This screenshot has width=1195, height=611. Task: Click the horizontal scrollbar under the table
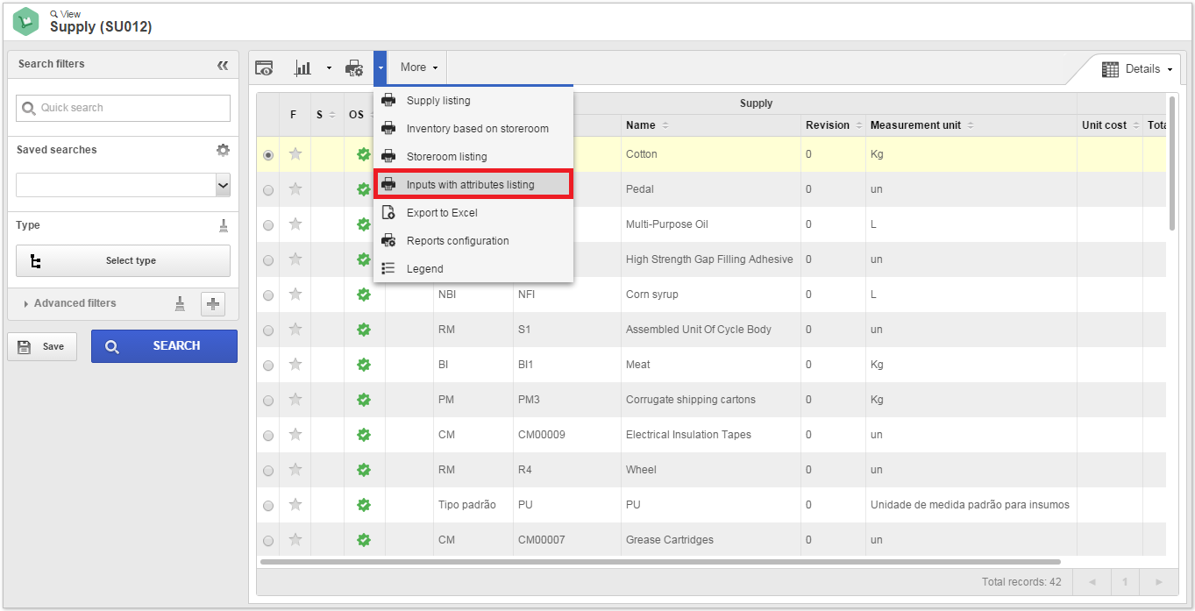660,562
